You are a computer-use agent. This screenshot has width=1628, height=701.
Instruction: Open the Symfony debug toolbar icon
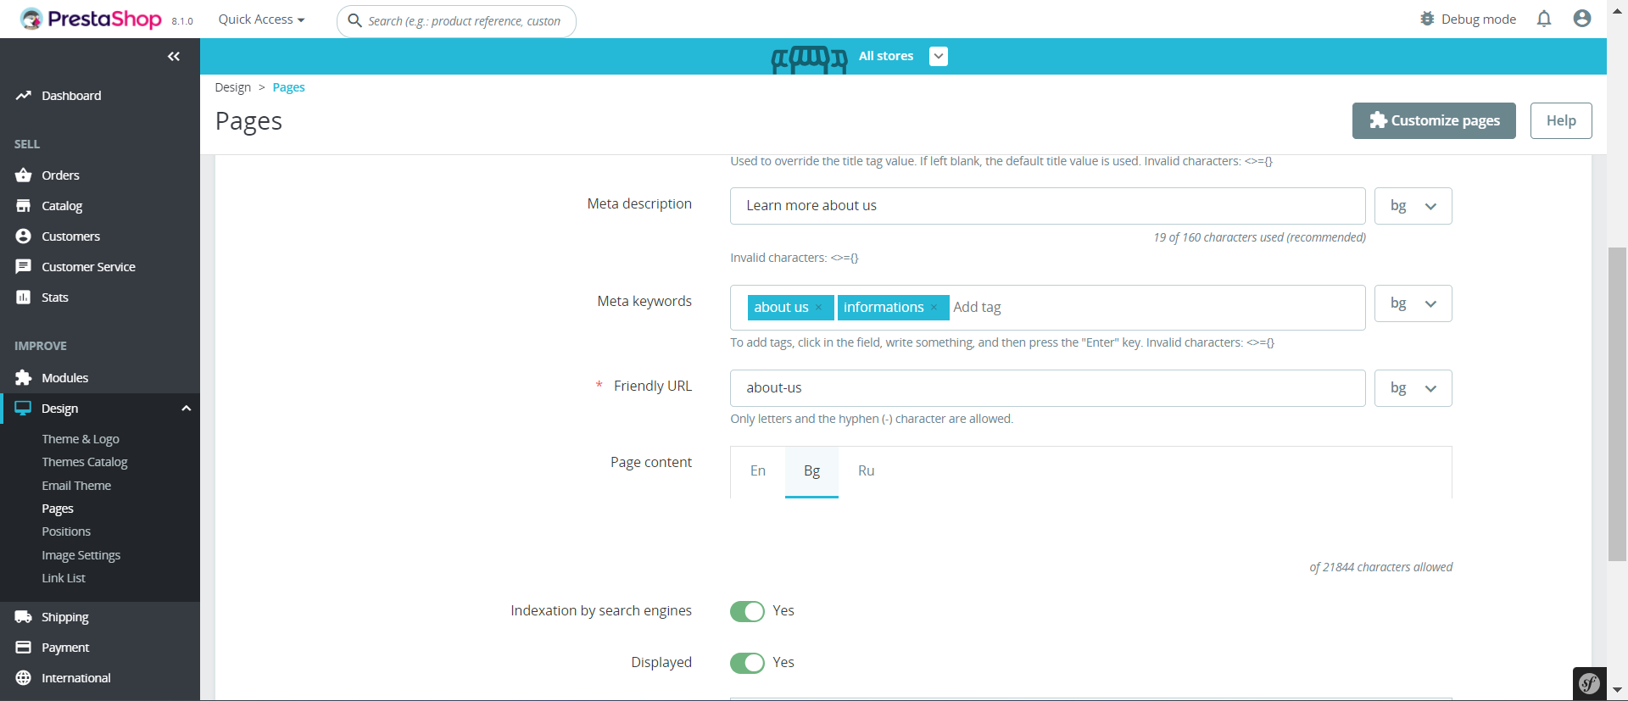(1590, 683)
